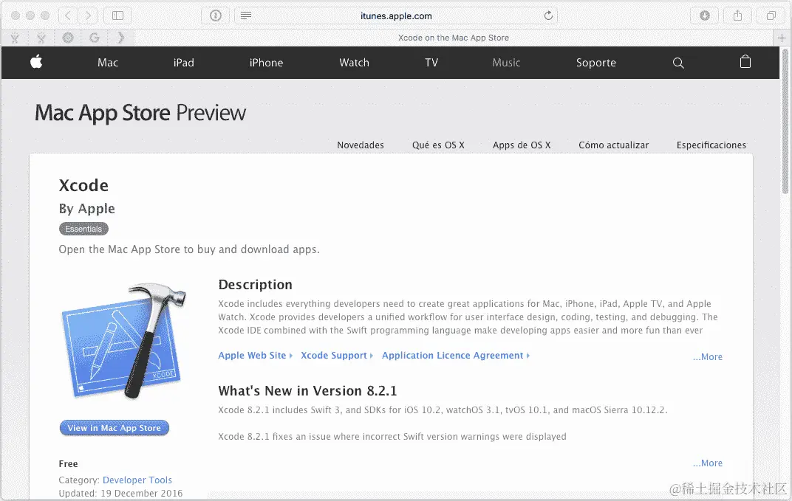Open Music in the navigation bar

coord(506,63)
